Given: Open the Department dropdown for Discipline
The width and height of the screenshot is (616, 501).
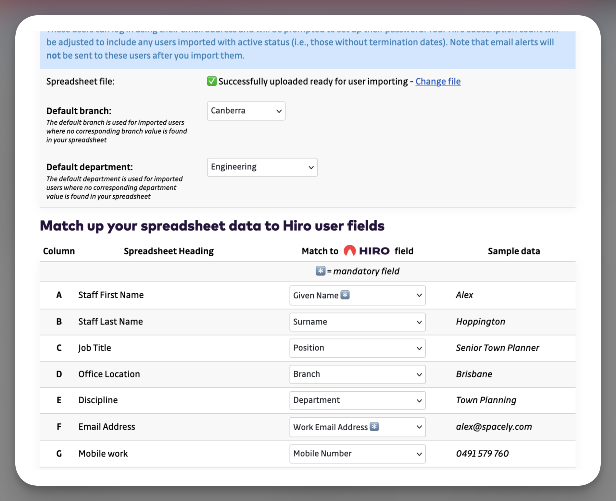Looking at the screenshot, I should [x=357, y=400].
